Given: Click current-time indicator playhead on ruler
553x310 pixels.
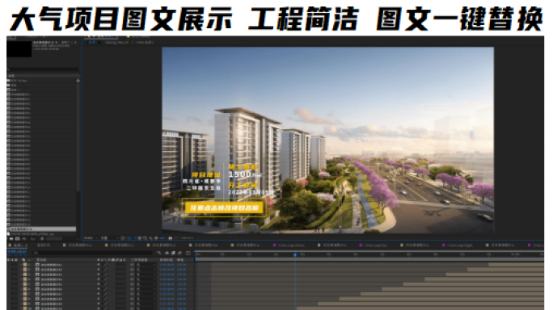Looking at the screenshot, I should click(x=295, y=254).
